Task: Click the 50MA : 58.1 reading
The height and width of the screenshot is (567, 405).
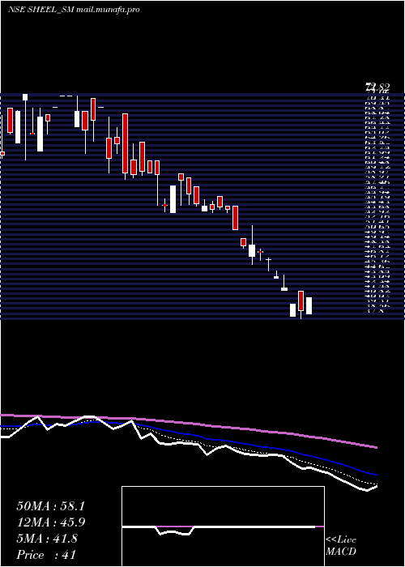Action: [x=51, y=506]
